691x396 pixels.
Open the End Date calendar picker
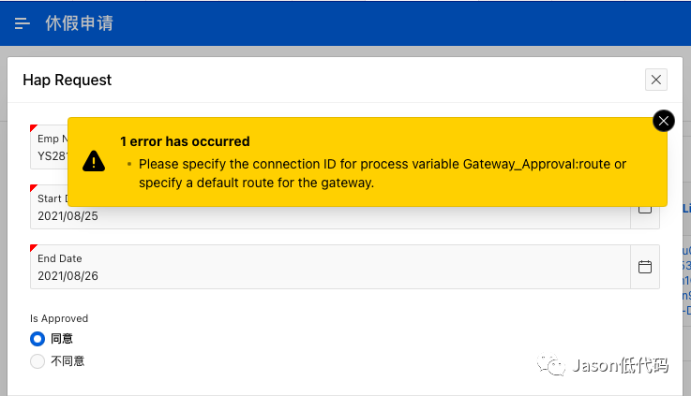pos(645,267)
